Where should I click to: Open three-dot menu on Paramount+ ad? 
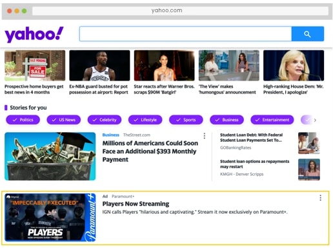coord(320,198)
